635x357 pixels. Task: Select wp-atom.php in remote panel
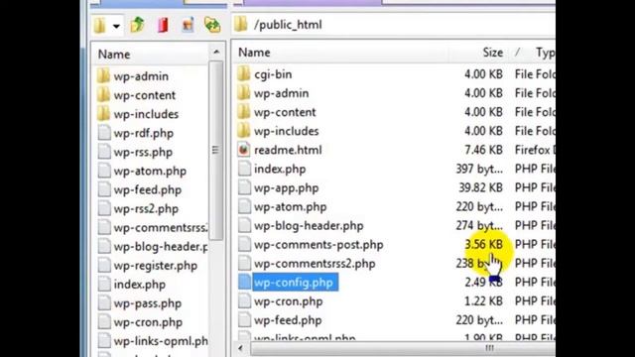(290, 207)
